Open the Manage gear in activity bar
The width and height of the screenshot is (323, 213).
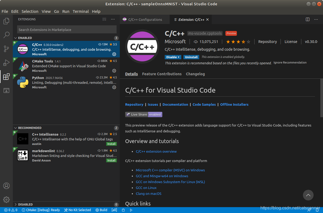pos(6,199)
